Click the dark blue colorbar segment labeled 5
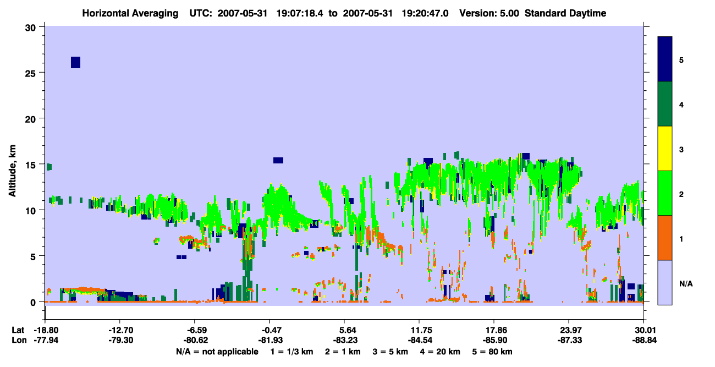Viewport: 715px width, 367px height. pyautogui.click(x=665, y=59)
